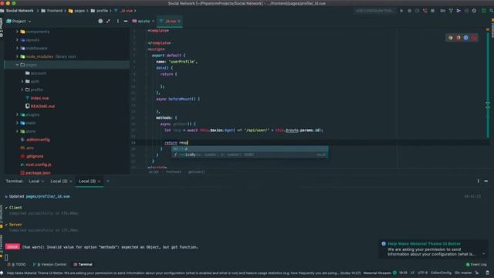494x278 pixels.
Task: Collapse the pages folder
Action: 17,65
